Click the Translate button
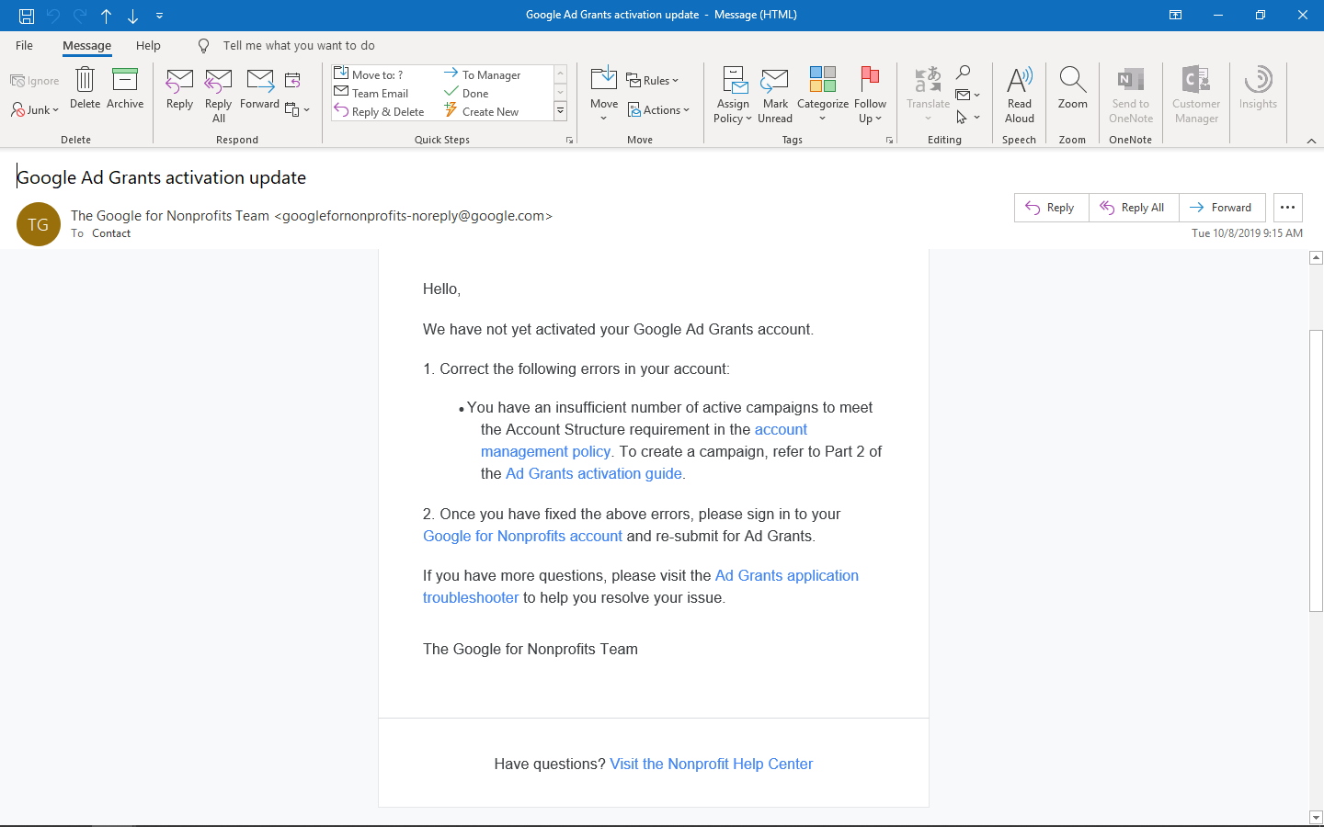 point(928,95)
